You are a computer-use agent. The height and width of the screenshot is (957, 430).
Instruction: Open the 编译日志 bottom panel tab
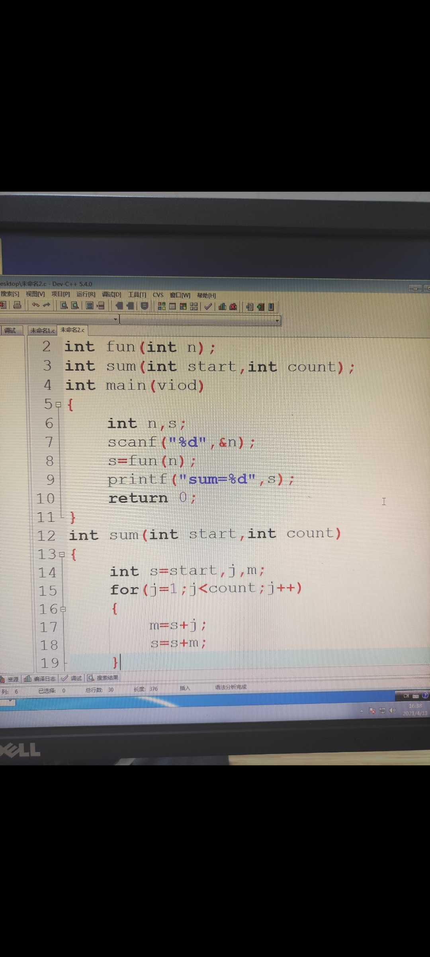[40, 679]
